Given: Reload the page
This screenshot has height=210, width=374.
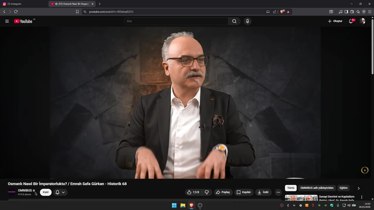Looking at the screenshot, I should pos(16,12).
